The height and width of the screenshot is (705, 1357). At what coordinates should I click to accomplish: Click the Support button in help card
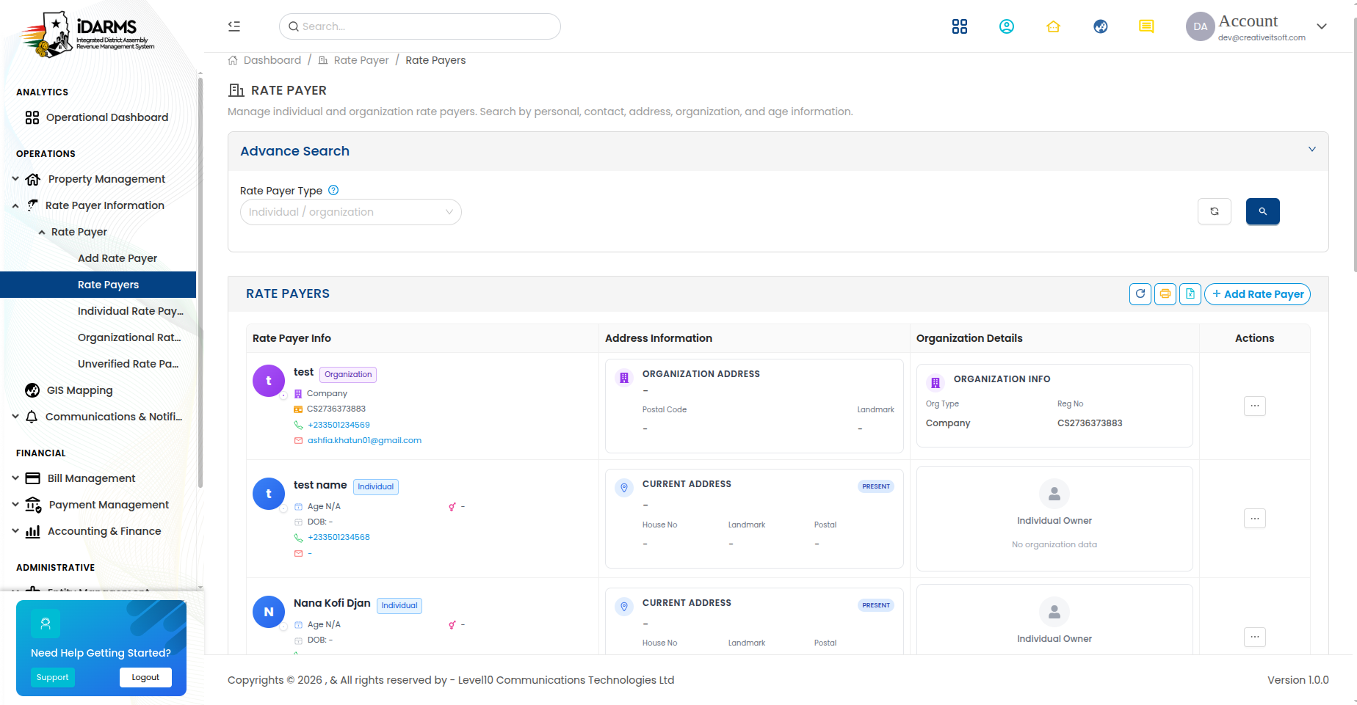tap(53, 677)
